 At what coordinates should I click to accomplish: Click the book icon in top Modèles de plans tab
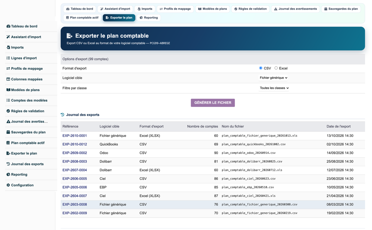coord(200,9)
